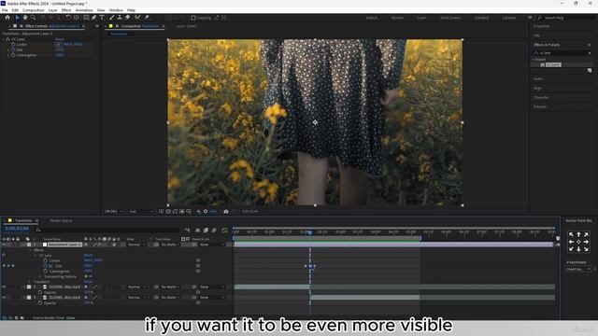Screen dimensions: 598x336
Task: Open third layer Track Matte dropdown
Action: tap(170, 298)
